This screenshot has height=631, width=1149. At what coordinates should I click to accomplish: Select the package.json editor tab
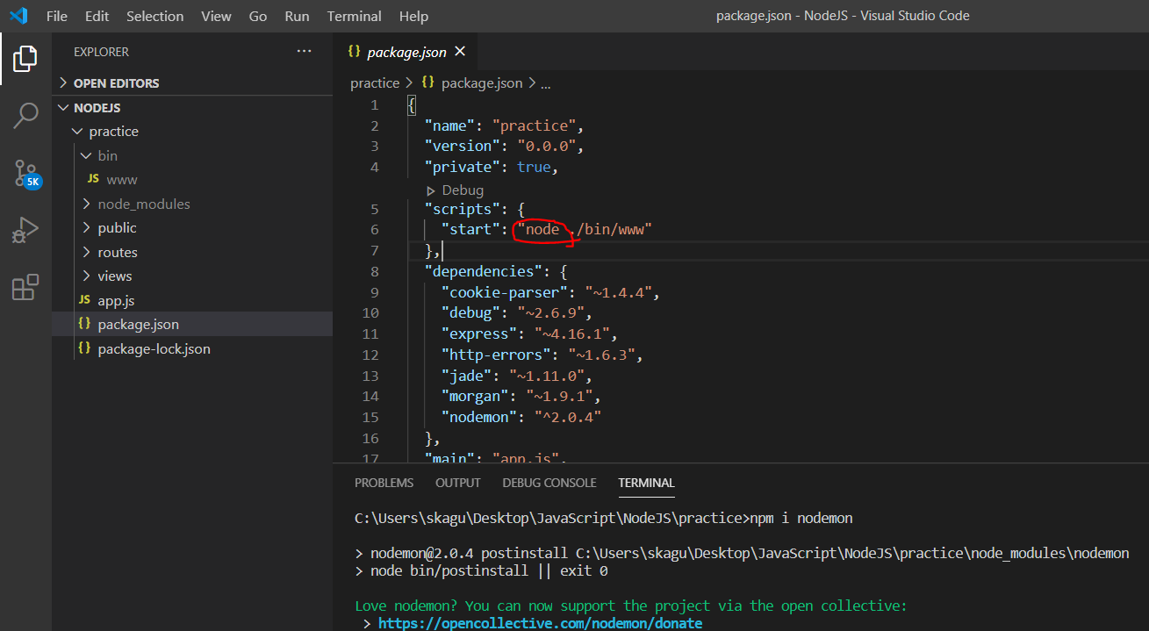(406, 52)
